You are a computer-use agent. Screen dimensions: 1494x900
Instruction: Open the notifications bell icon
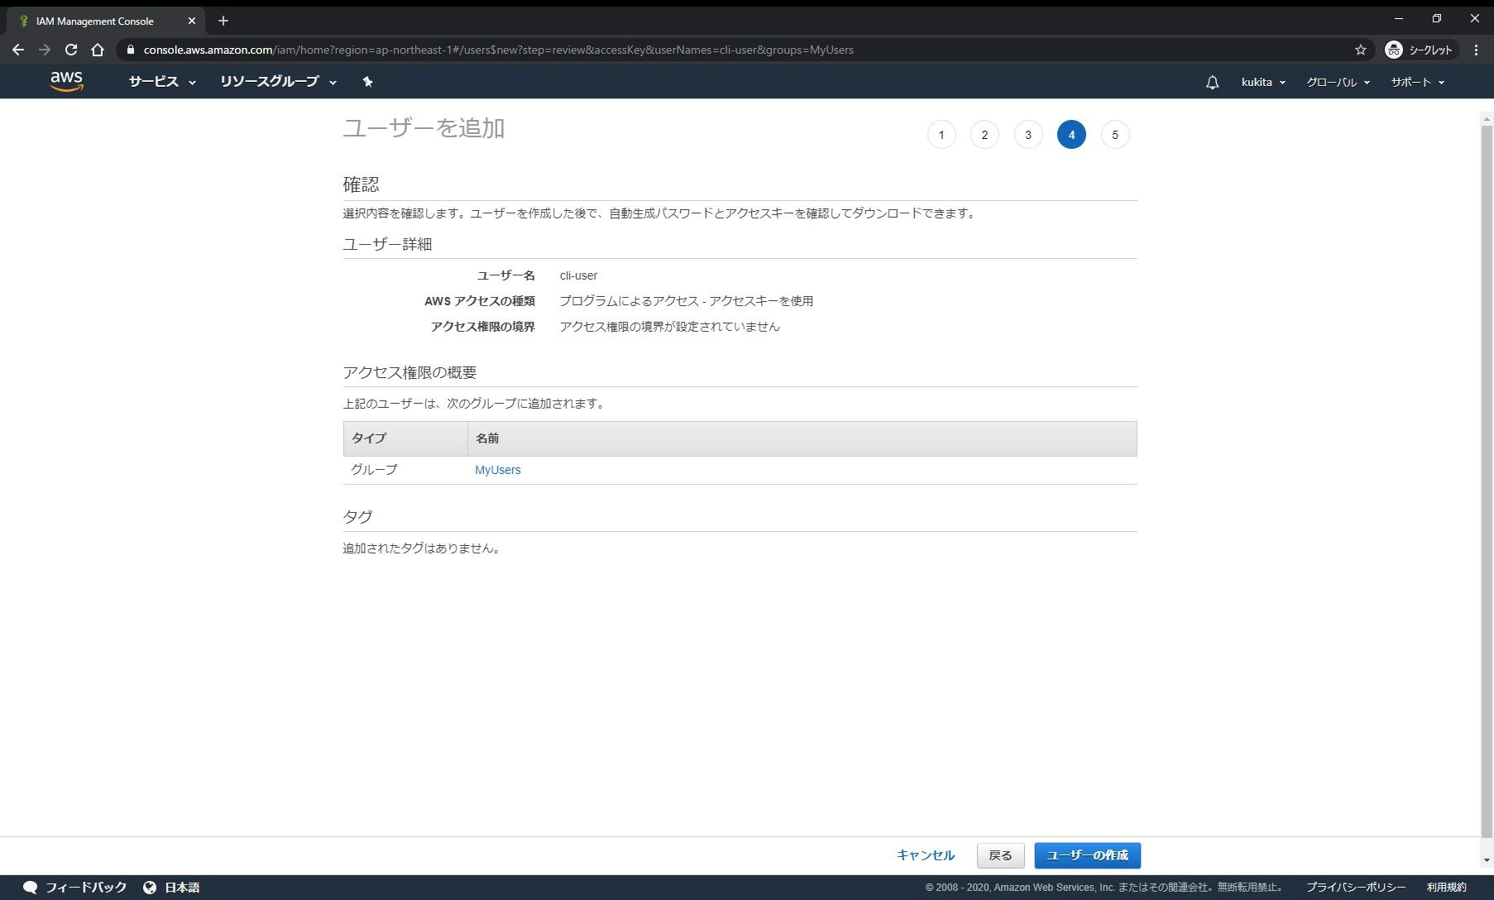click(x=1212, y=82)
